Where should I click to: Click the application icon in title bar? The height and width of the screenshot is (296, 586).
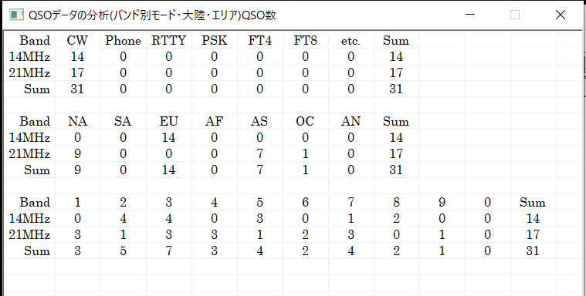(15, 15)
